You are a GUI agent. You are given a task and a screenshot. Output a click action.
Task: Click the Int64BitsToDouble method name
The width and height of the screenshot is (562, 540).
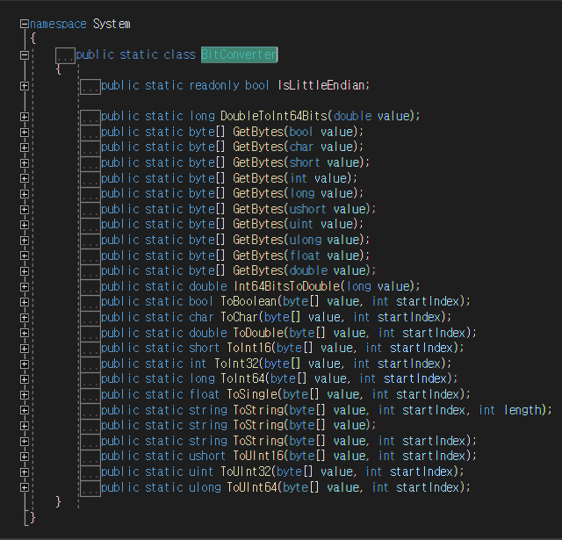pos(286,286)
